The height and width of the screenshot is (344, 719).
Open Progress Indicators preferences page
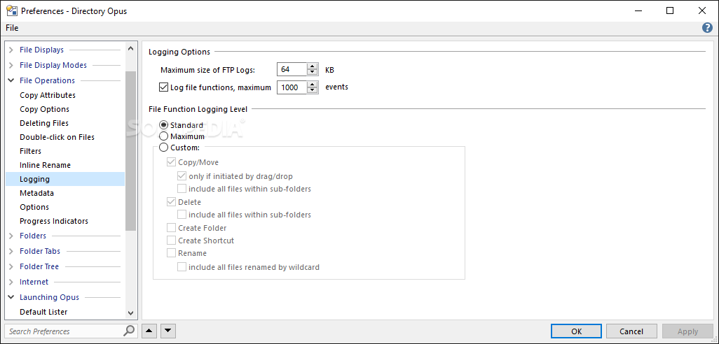(x=54, y=221)
